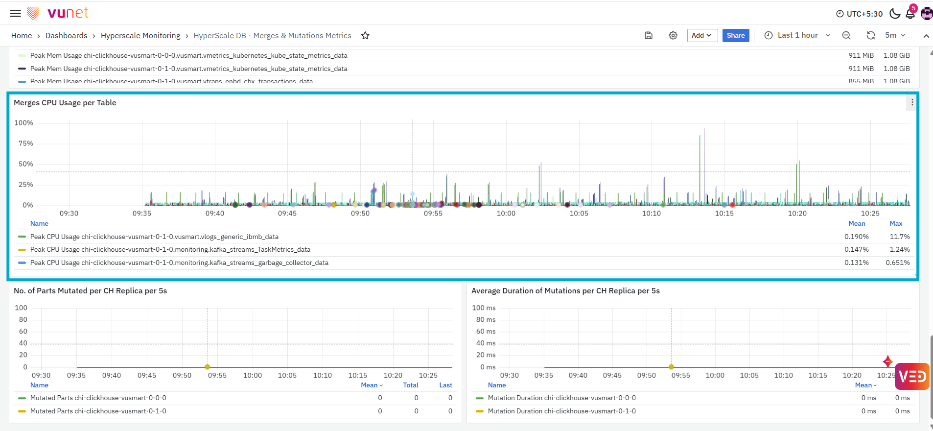
Task: Go to Hyperscale Monitoring breadcrumb
Action: [140, 36]
